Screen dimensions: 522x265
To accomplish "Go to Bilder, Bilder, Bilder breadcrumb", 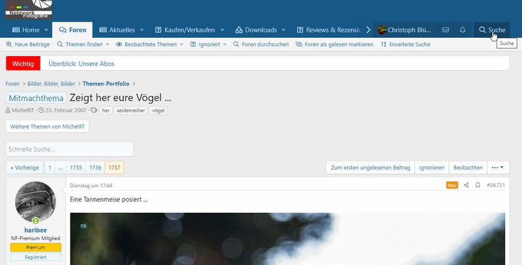I will tap(51, 84).
